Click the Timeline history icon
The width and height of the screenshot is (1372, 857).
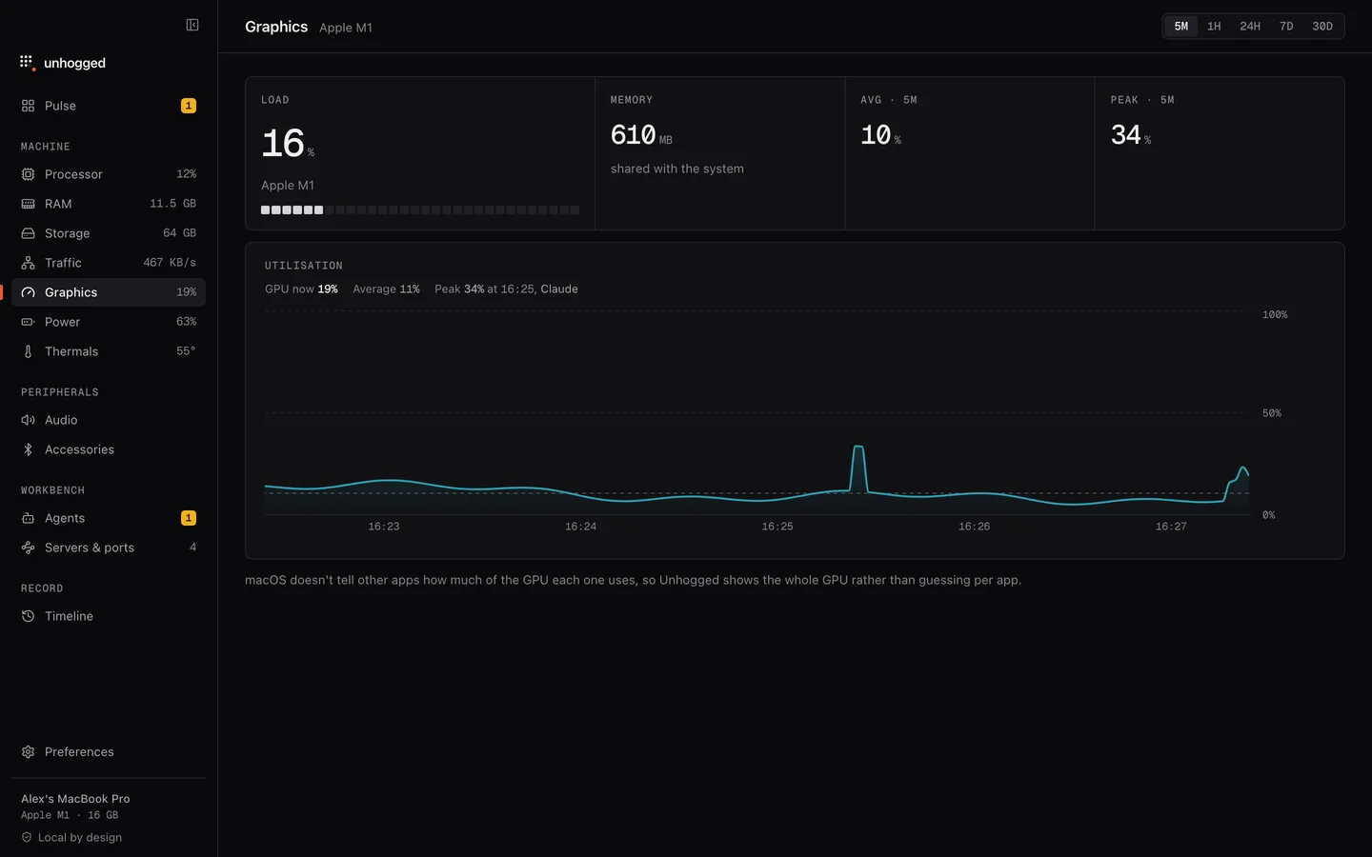(28, 616)
